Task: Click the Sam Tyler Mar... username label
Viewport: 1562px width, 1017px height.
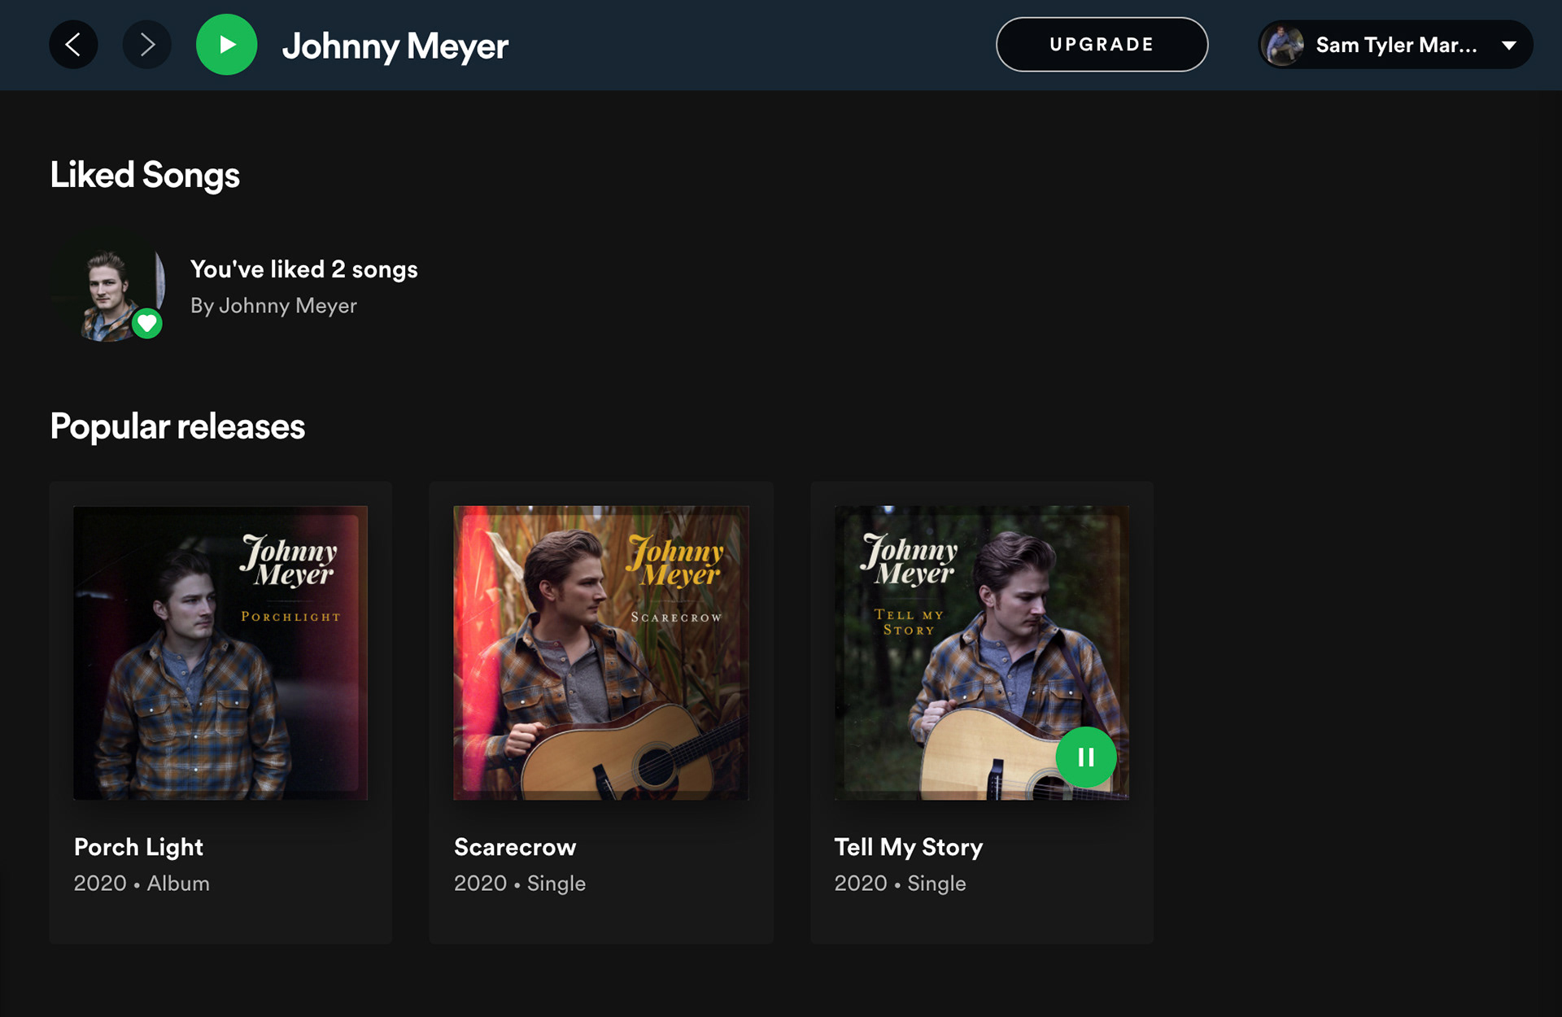Action: (1396, 46)
